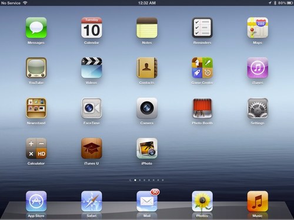Image resolution: width=294 pixels, height=220 pixels.
Task: Launch the Calculator HD app
Action: pyautogui.click(x=36, y=148)
